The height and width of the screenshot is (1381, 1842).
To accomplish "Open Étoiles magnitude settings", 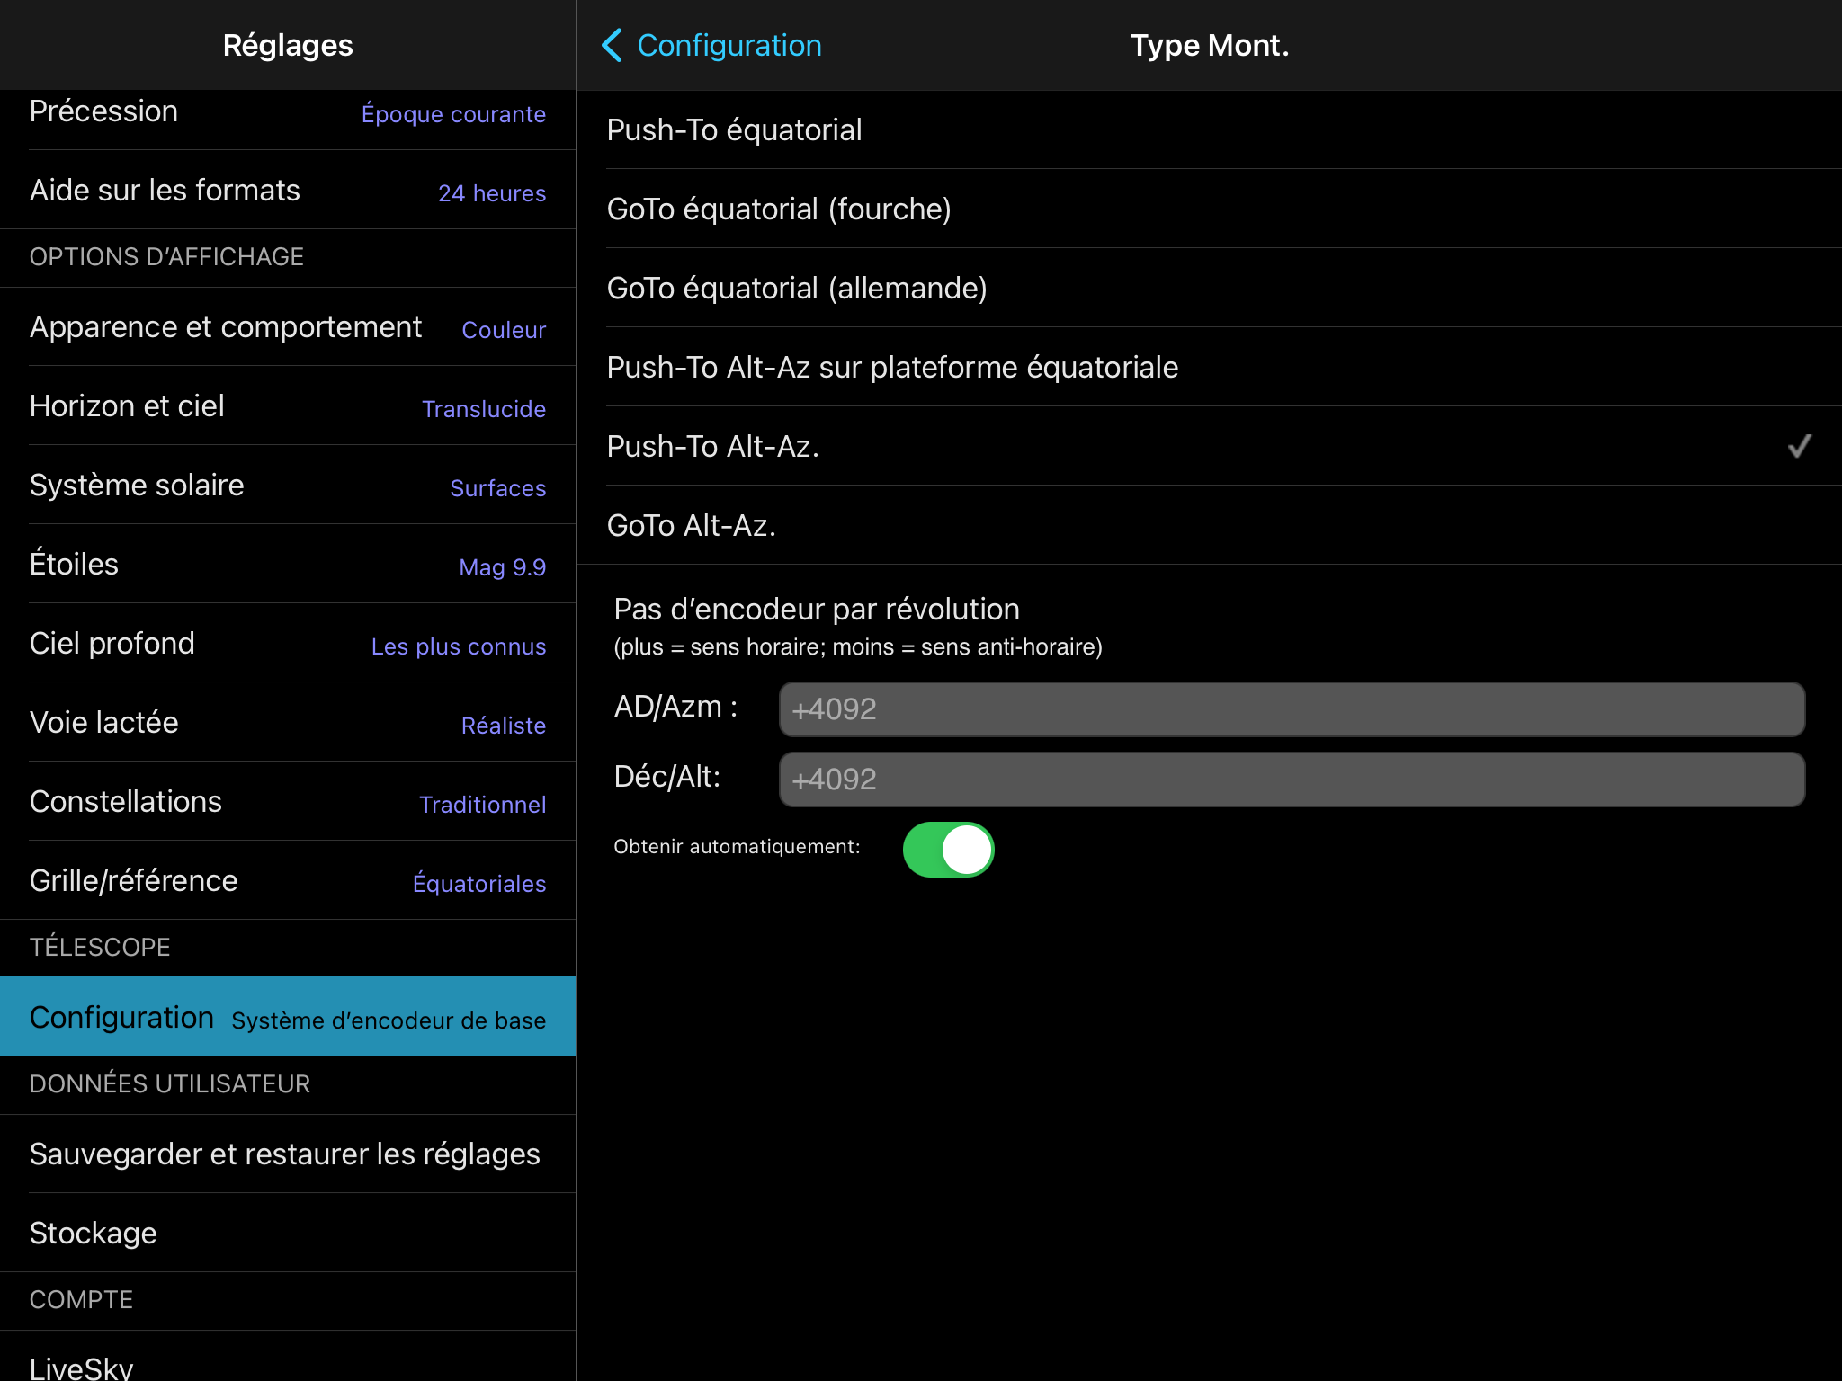I will 288,565.
